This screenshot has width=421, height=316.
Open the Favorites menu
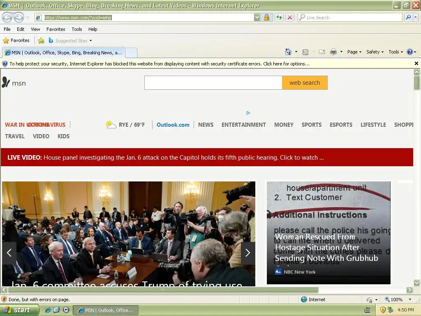[56, 29]
